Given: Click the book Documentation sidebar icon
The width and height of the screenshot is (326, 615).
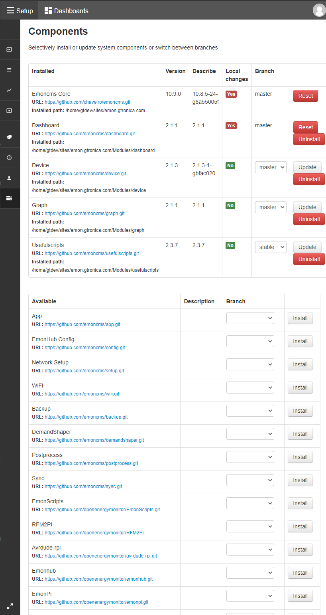Looking at the screenshot, I should (x=10, y=137).
